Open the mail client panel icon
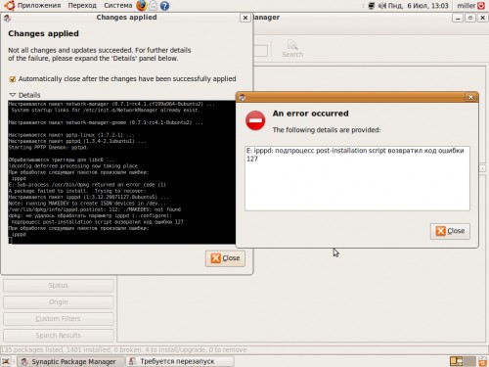The image size is (489, 367). click(x=154, y=6)
